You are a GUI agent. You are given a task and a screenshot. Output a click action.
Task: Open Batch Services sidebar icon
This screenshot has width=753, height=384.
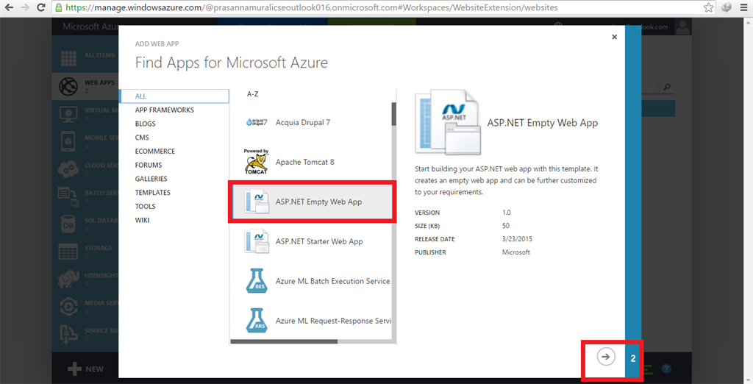click(x=68, y=196)
